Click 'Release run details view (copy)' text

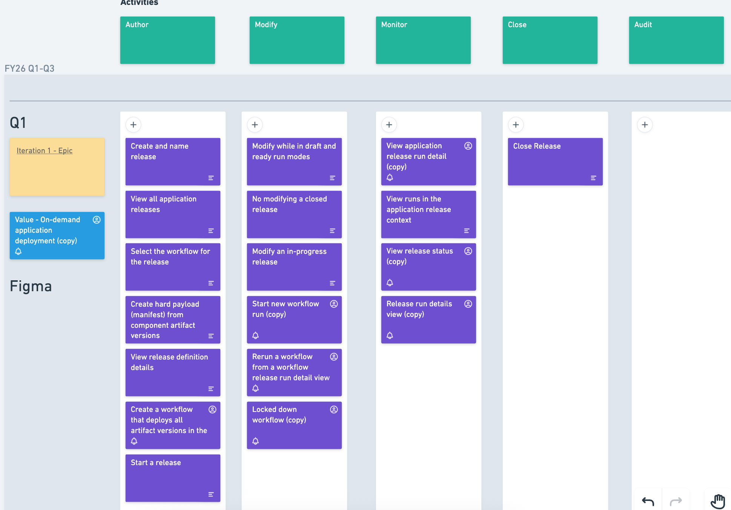(x=419, y=309)
